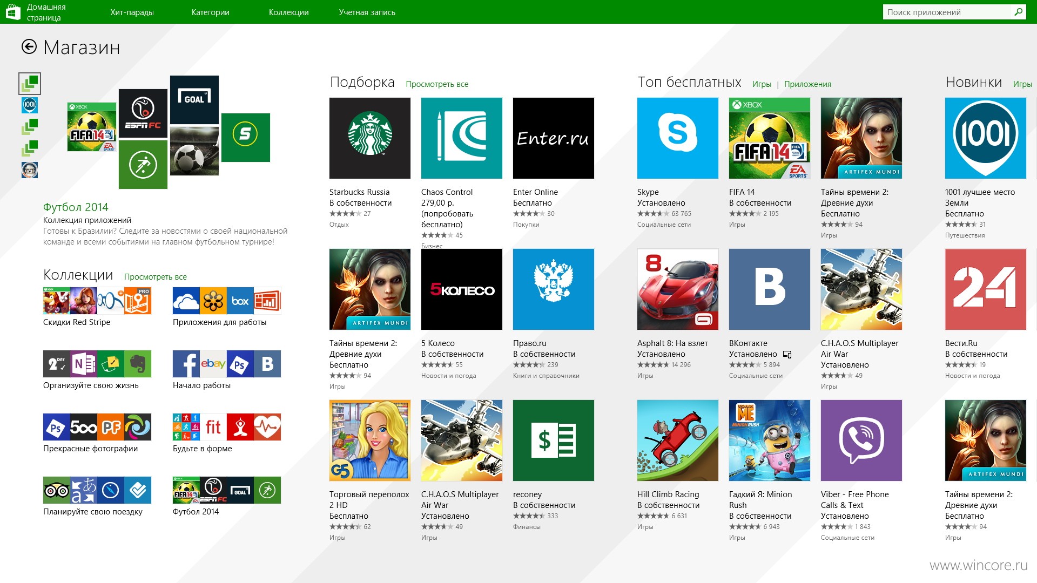
Task: Open Тайны времени 2 tile in Подборка
Action: (x=370, y=289)
